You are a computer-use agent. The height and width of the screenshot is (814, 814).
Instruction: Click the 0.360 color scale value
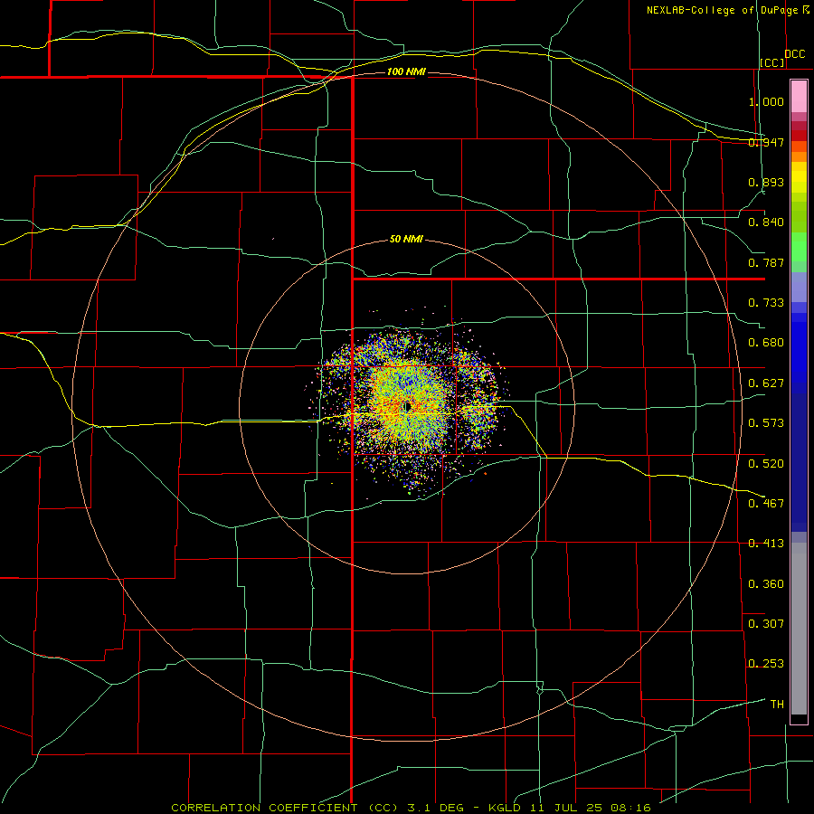point(766,584)
